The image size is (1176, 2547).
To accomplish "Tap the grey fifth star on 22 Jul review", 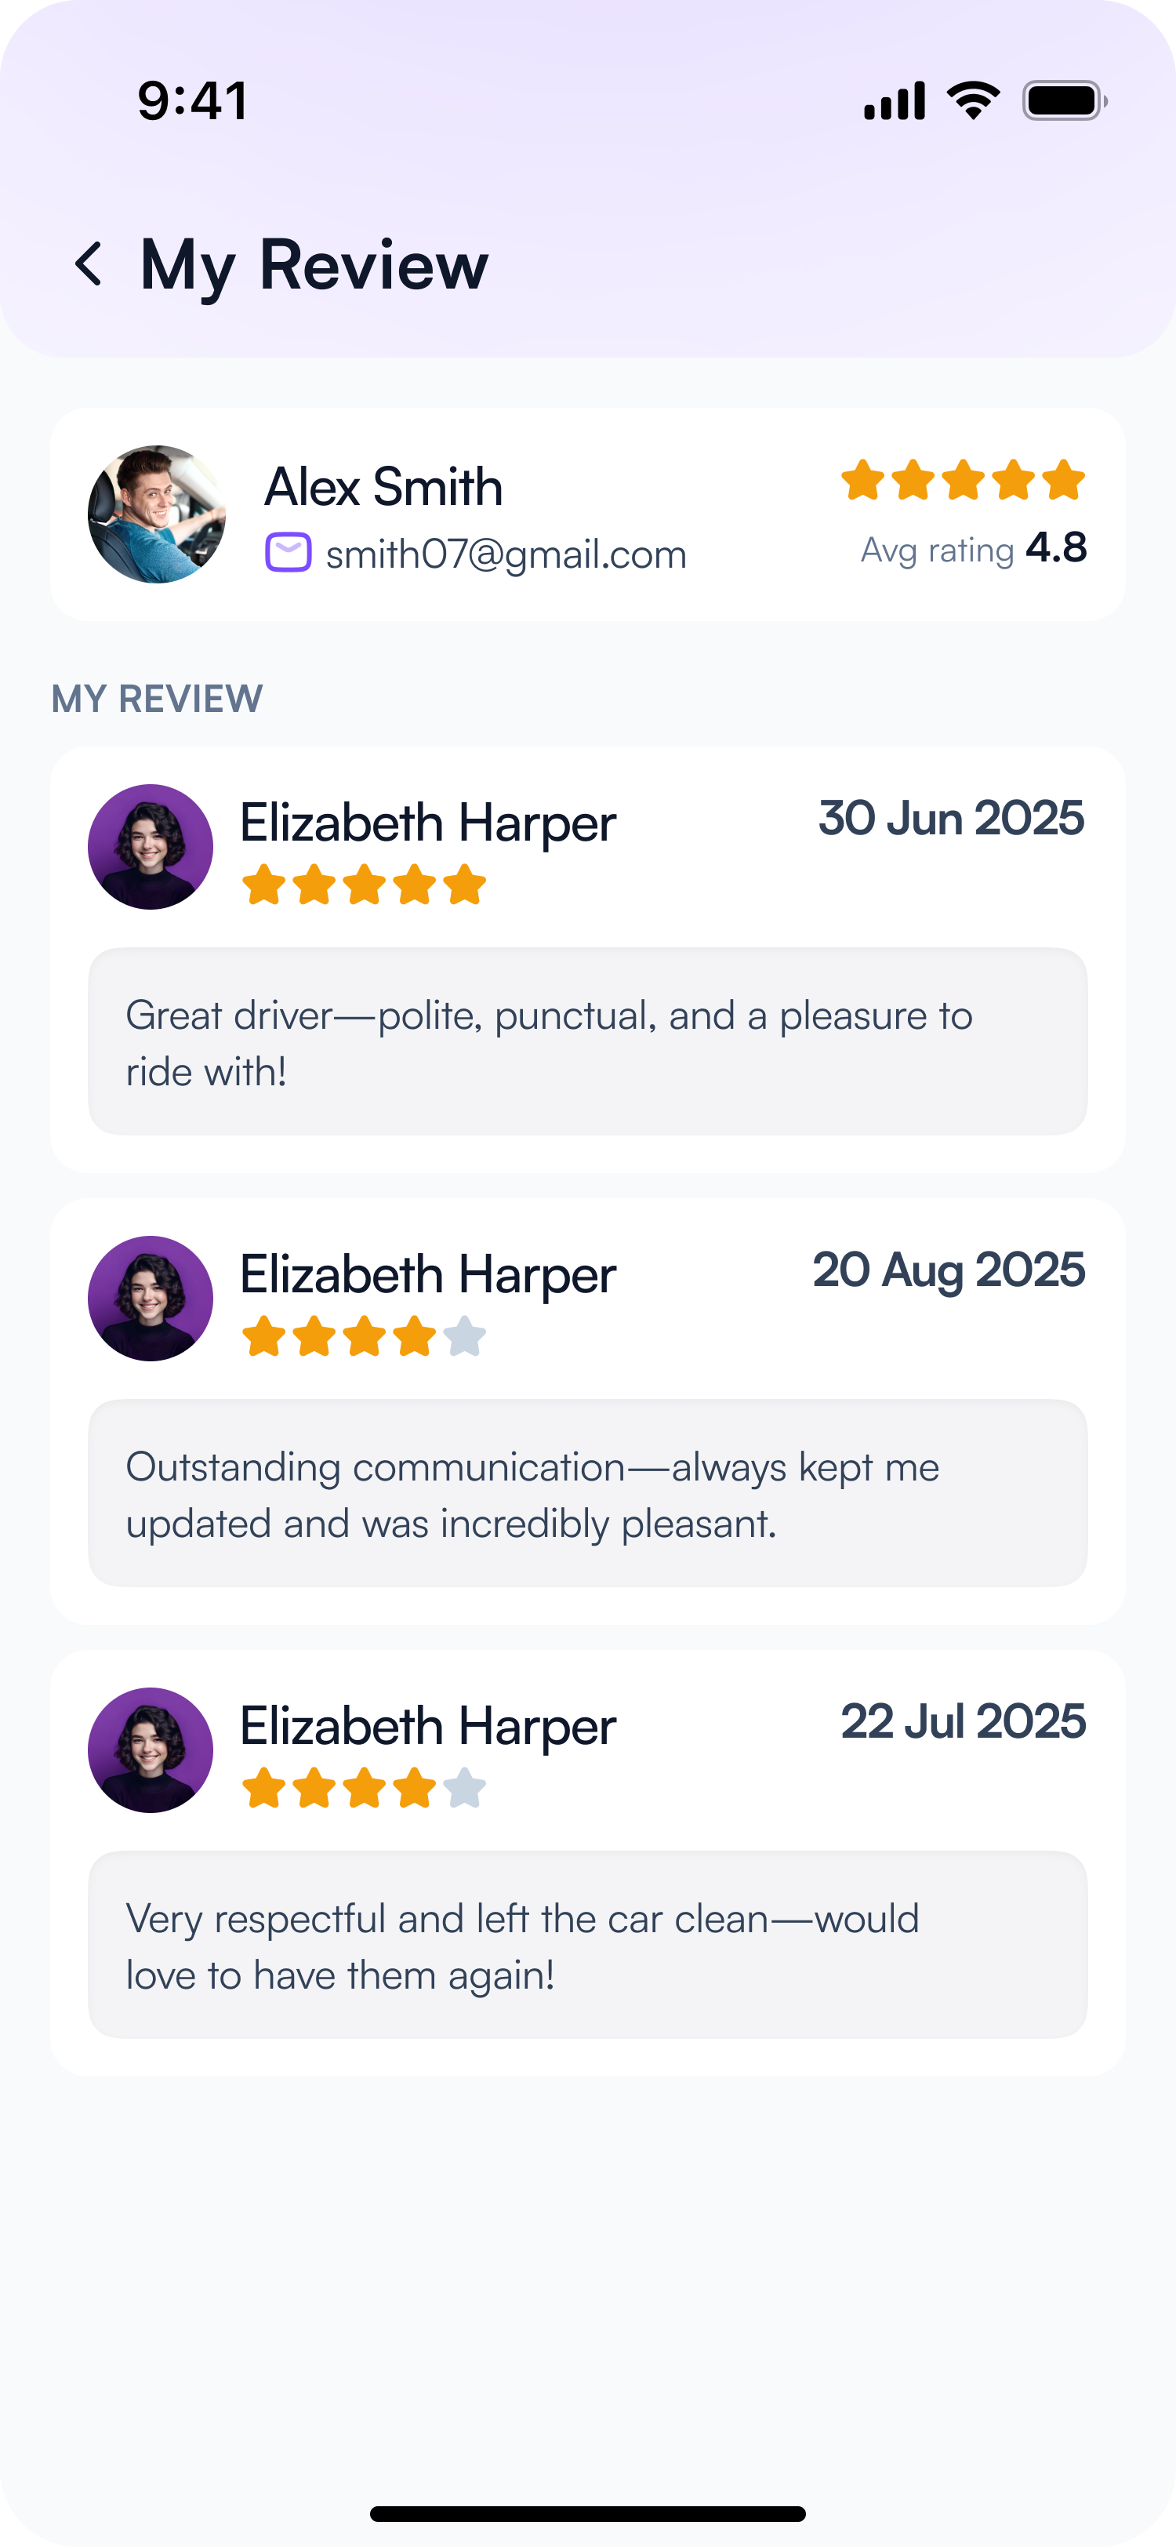I will [464, 1789].
